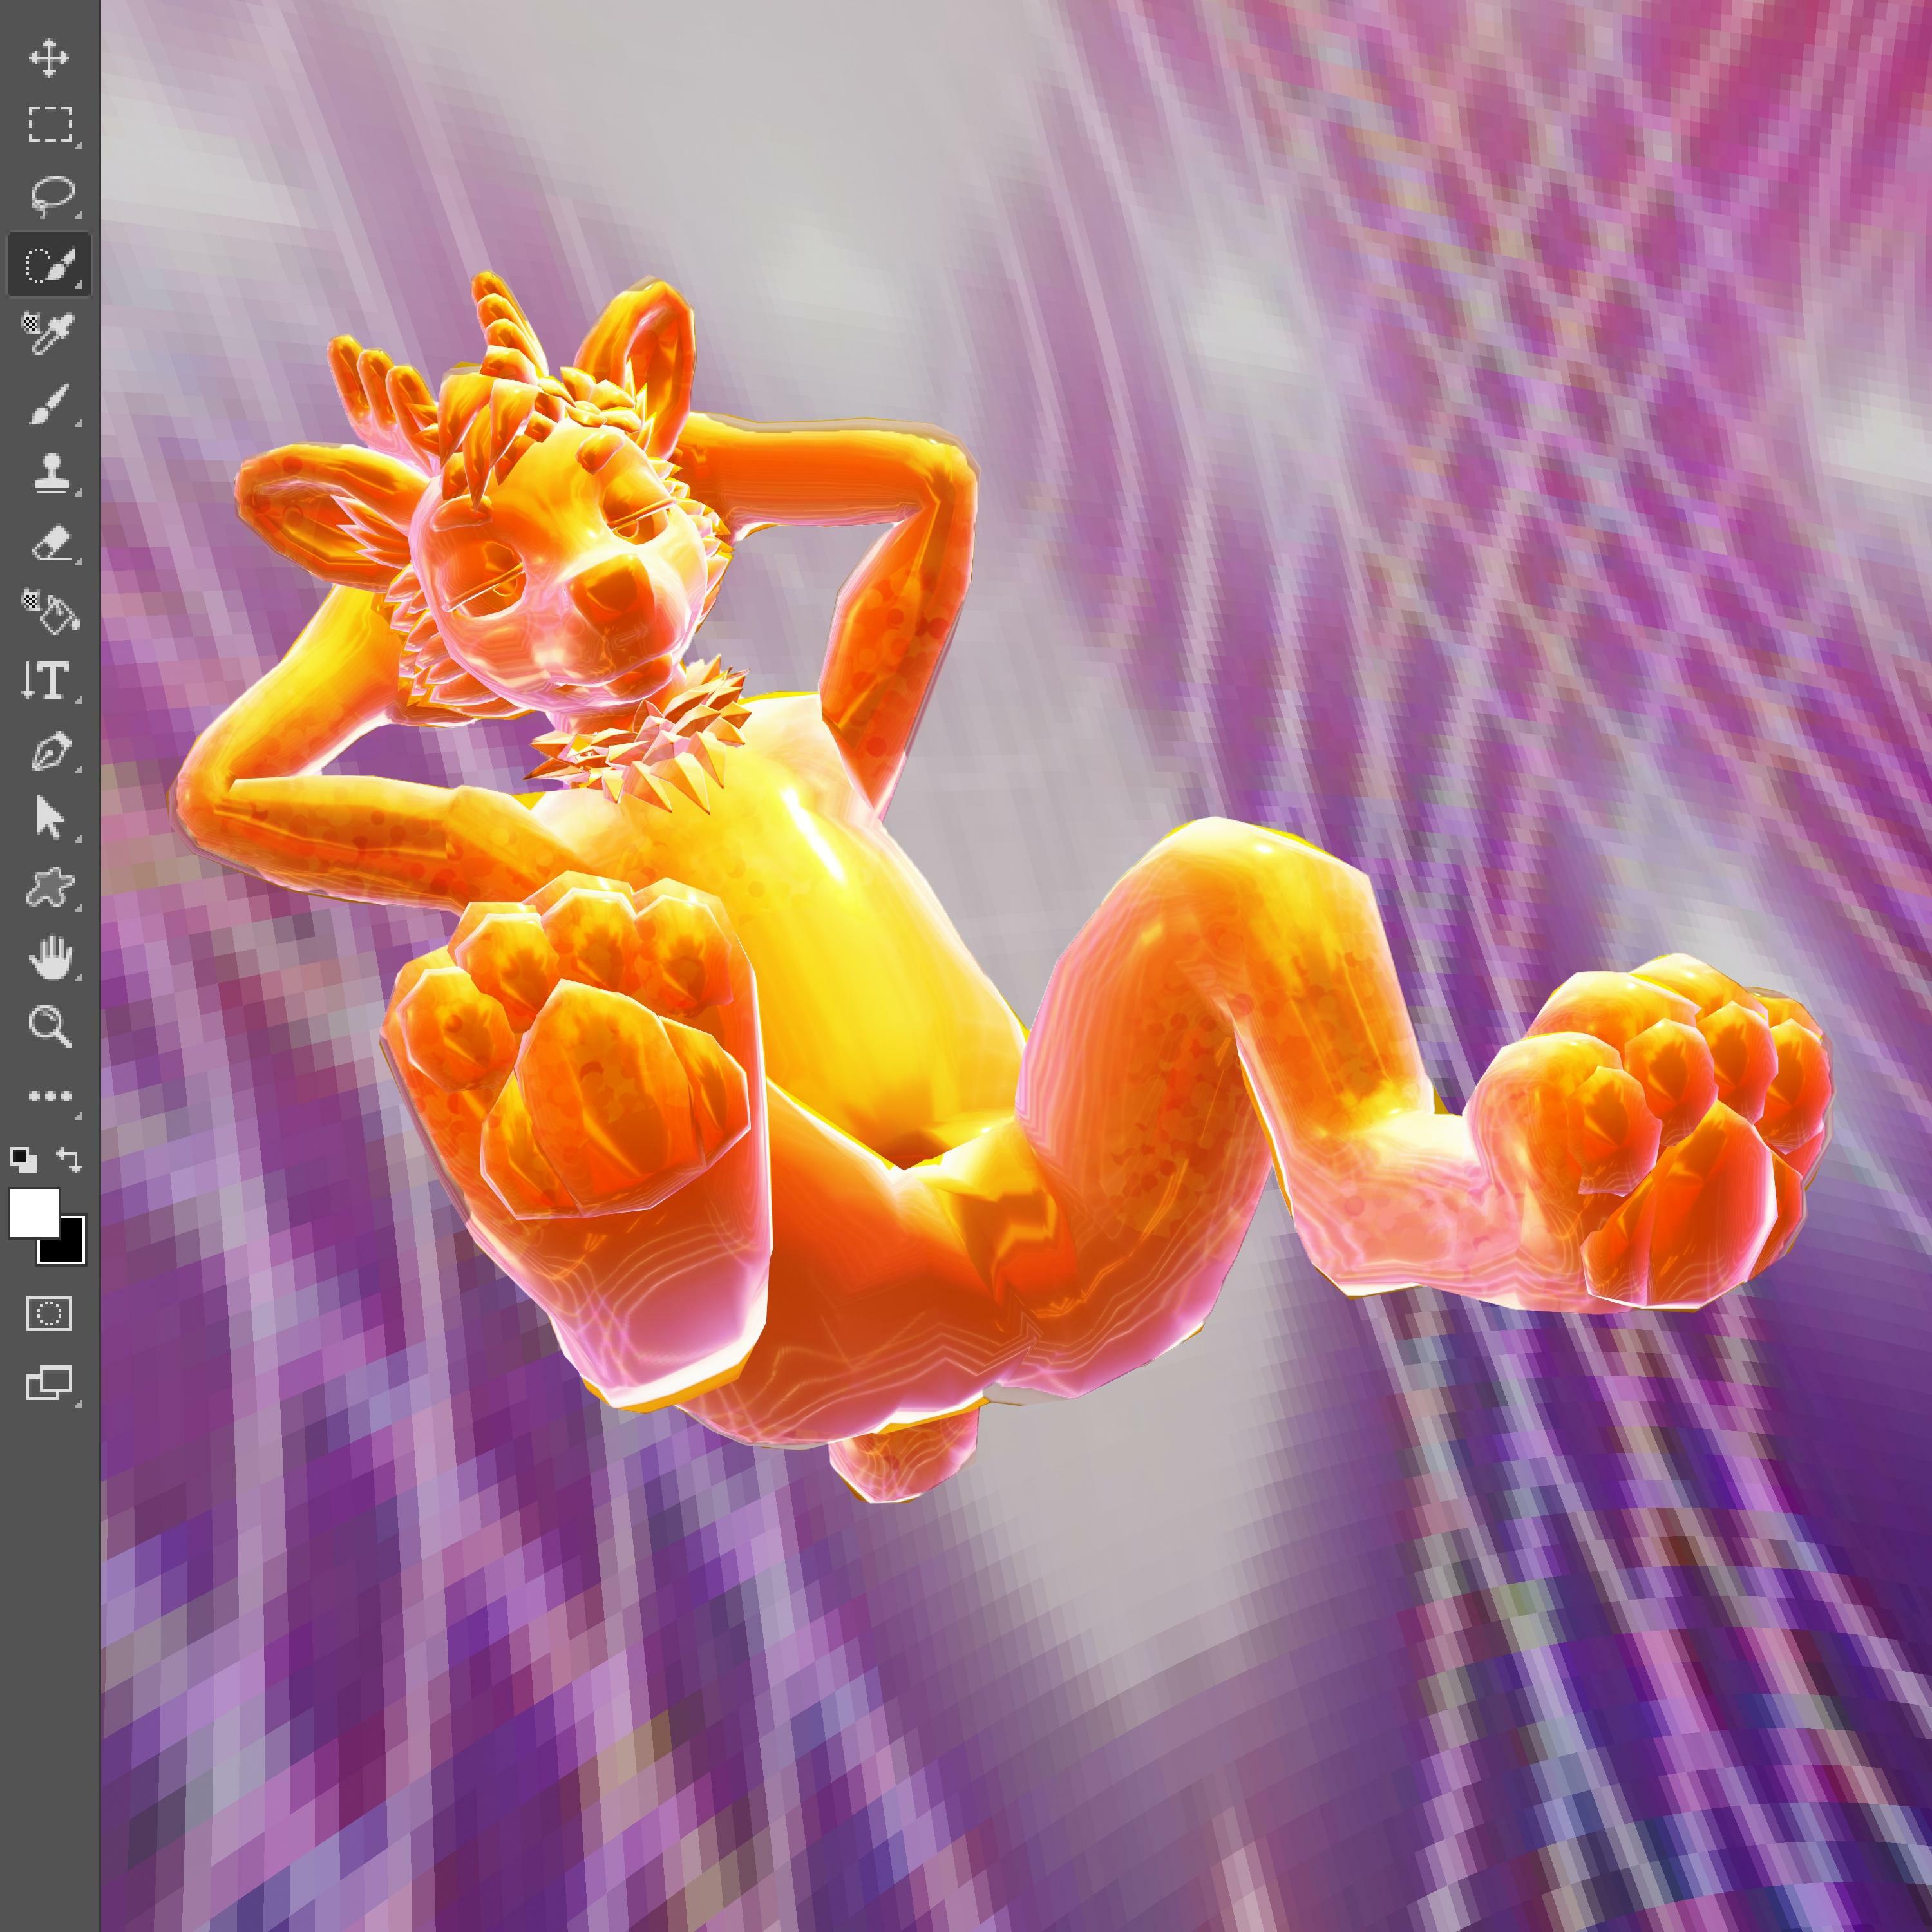Select the Brush tool

click(x=48, y=404)
